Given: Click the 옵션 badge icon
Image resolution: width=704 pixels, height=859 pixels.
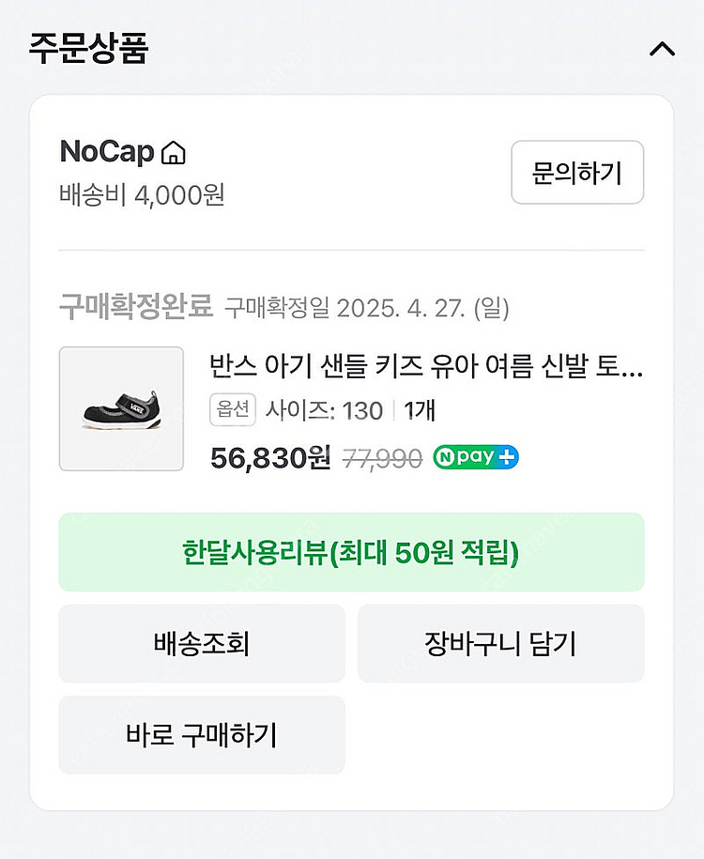Looking at the screenshot, I should [233, 410].
